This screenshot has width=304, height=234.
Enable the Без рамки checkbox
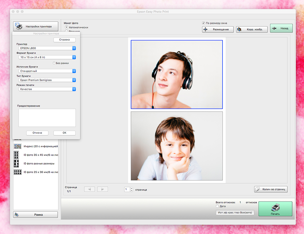click(x=54, y=63)
